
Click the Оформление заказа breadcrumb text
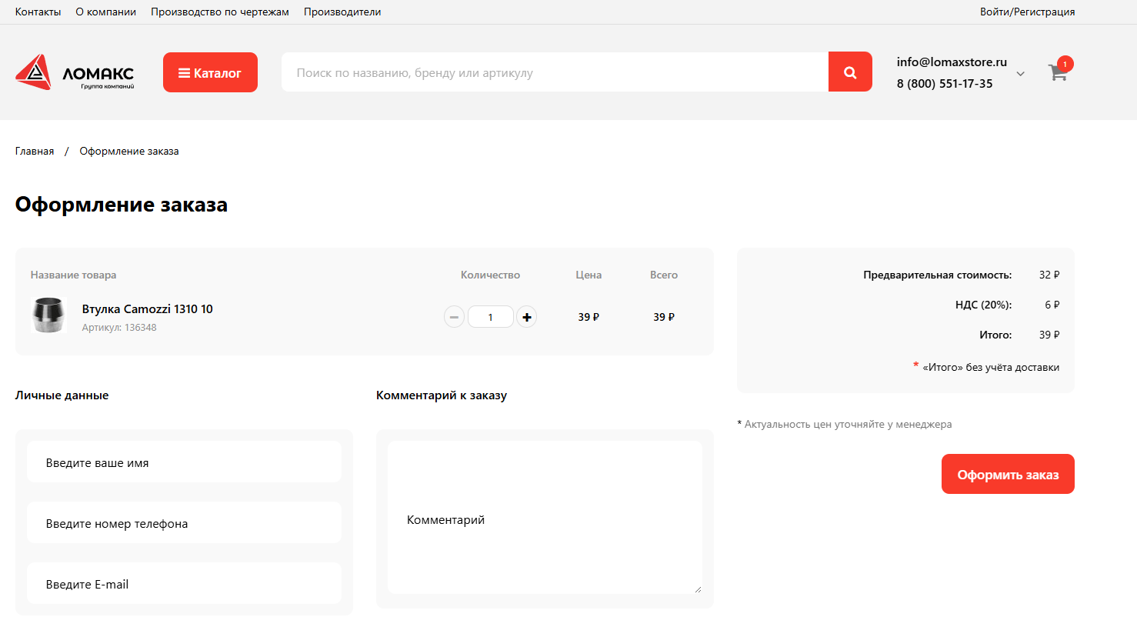coord(129,151)
